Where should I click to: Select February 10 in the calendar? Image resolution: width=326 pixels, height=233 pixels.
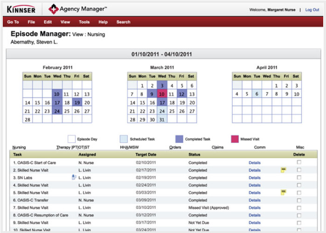57,94
